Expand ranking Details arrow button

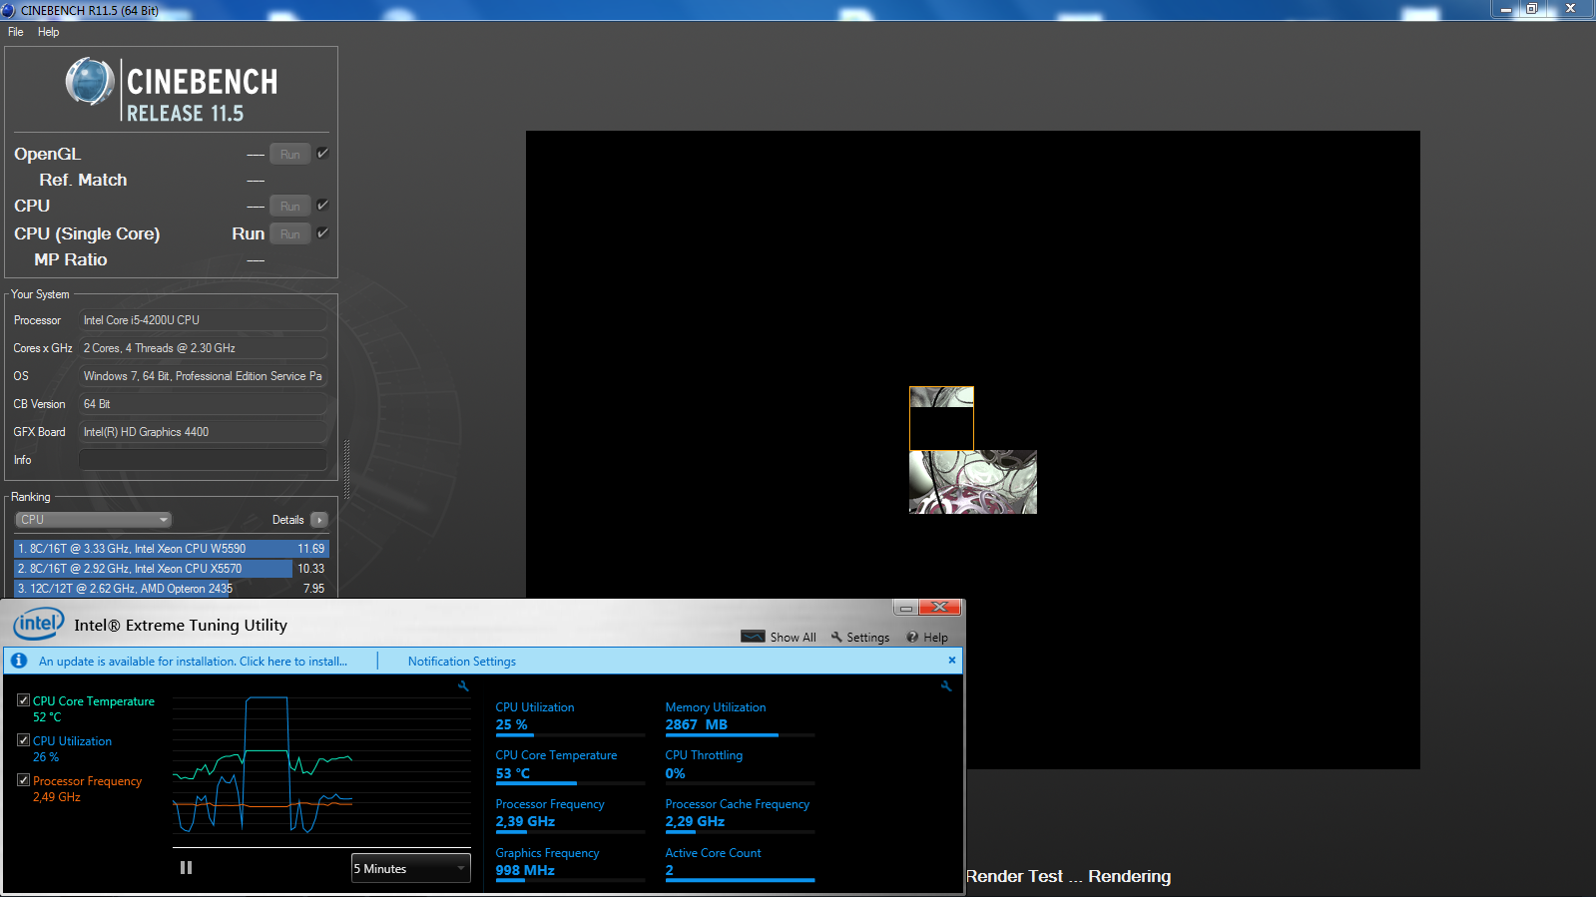tap(319, 520)
